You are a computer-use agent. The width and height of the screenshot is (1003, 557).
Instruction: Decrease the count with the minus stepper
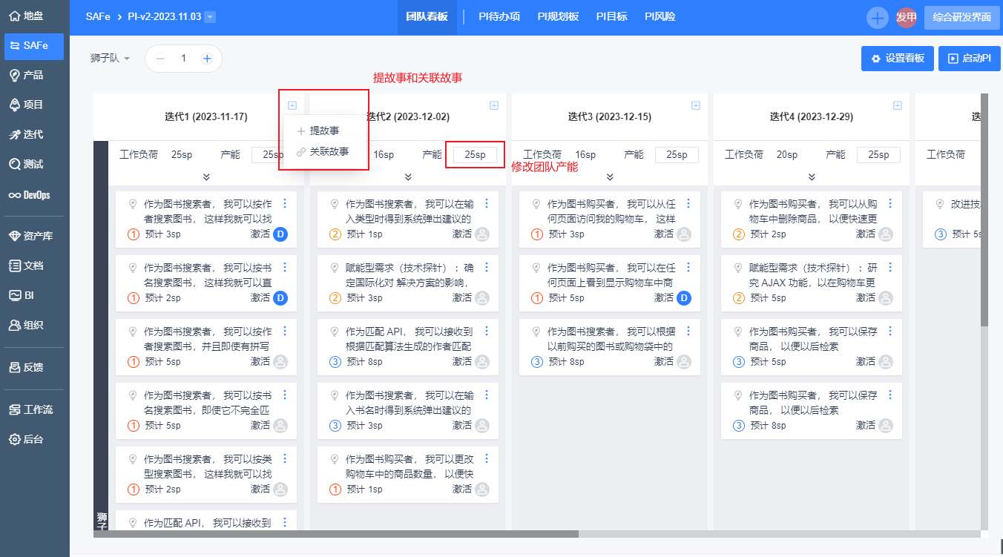160,59
